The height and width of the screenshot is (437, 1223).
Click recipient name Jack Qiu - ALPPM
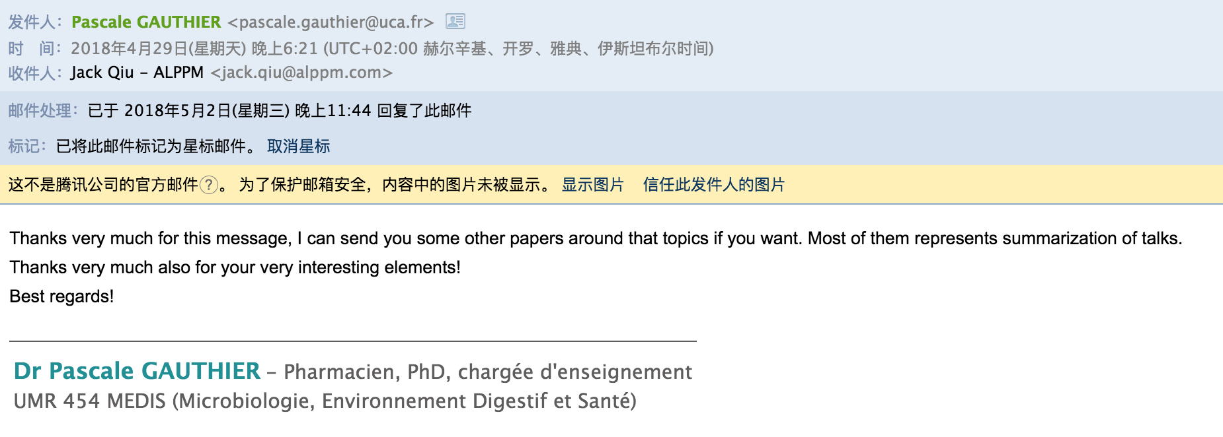pos(137,73)
